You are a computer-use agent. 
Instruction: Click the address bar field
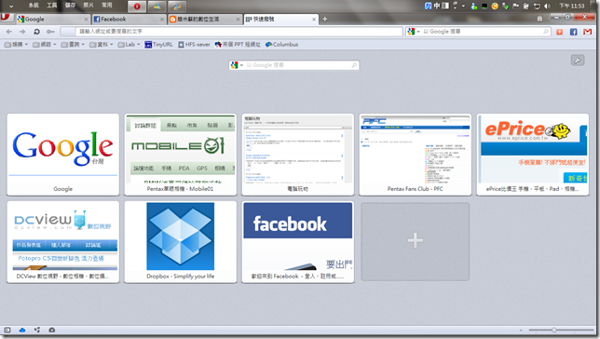[231, 32]
